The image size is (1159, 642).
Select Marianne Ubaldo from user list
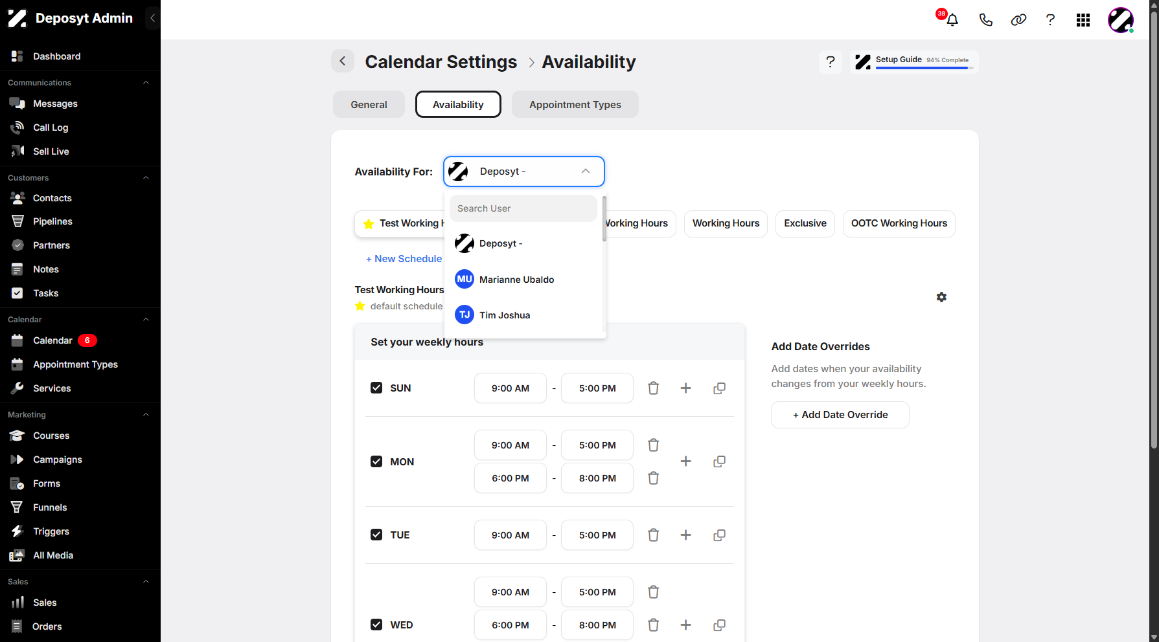pos(525,280)
